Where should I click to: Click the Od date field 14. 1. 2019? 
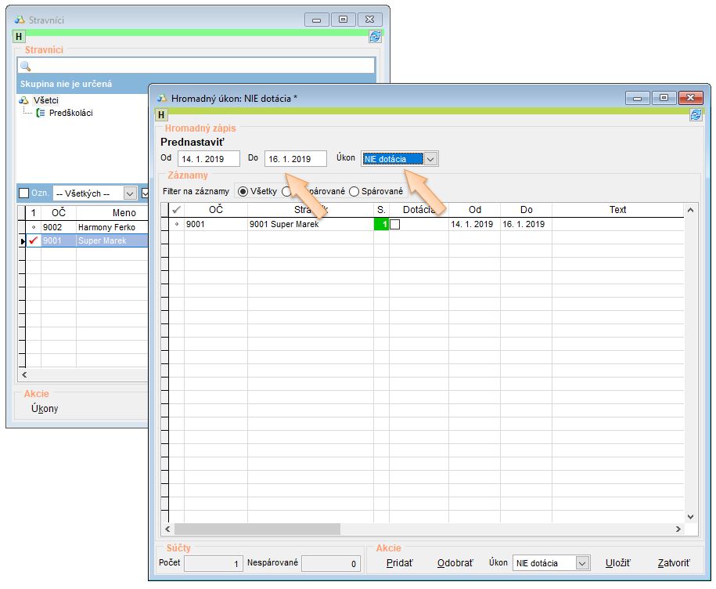(208, 159)
